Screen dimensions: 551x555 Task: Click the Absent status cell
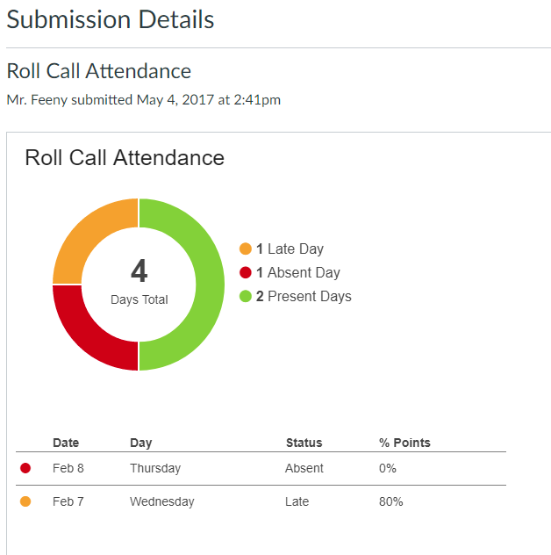304,468
